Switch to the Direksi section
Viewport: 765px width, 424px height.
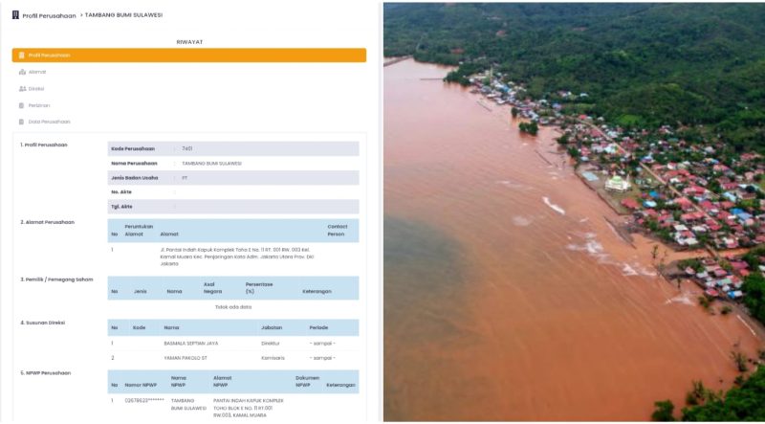(36, 88)
